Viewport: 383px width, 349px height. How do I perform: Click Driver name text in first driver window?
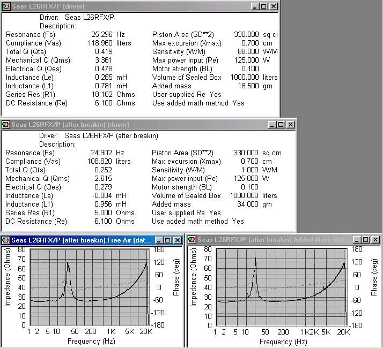90,17
